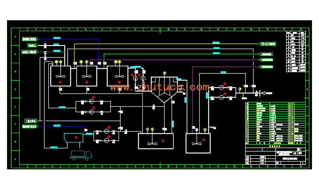Viewport: 319px width, 190px height.
Task: Select the upper pump beside the cyan hopper
Action: coord(106,131)
